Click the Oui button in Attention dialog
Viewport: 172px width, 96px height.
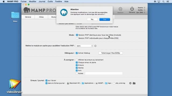tap(105, 19)
